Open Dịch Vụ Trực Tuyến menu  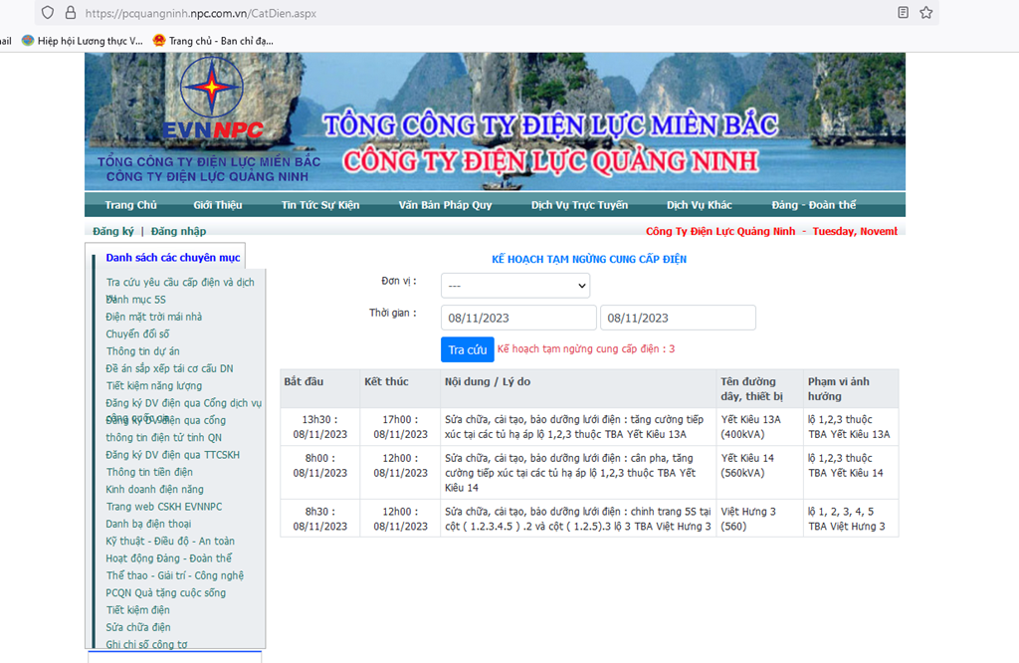[580, 205]
